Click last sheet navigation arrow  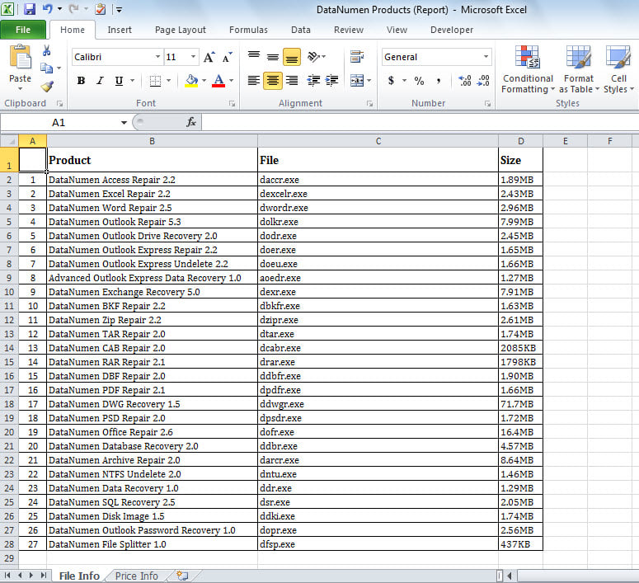point(43,576)
